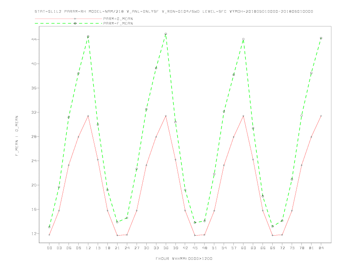
Task: Click the chart title text starting 'STAT=SL1L2'
Action: point(174,11)
